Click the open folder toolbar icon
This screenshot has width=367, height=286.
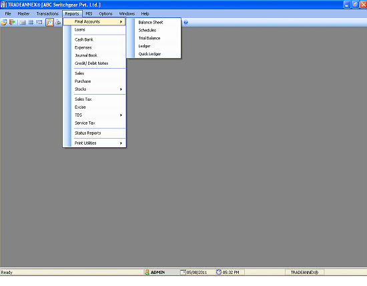coord(4,23)
